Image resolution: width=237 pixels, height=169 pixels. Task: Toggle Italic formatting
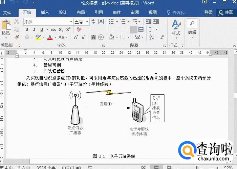(x=34, y=29)
